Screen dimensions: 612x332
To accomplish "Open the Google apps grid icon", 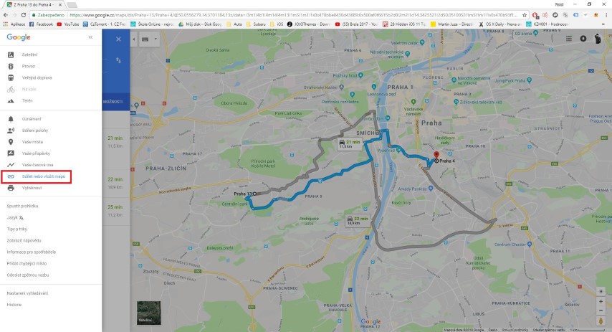I will (569, 39).
